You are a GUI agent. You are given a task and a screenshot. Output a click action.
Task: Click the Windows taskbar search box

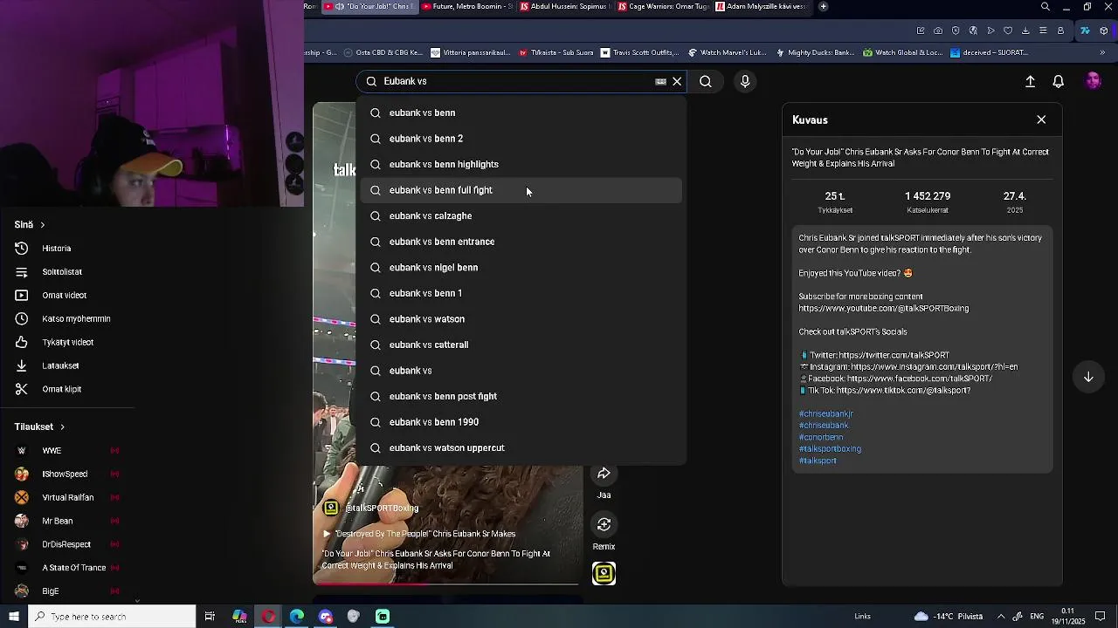click(x=112, y=617)
